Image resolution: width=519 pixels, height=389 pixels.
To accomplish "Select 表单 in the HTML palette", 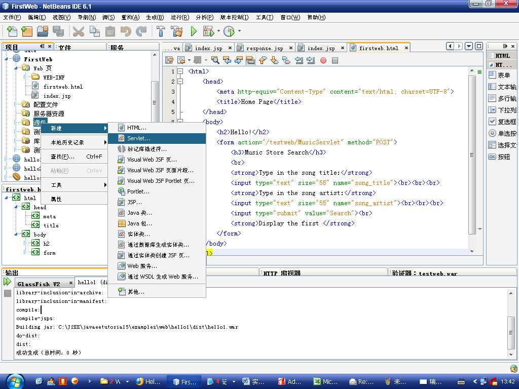I will [x=501, y=75].
